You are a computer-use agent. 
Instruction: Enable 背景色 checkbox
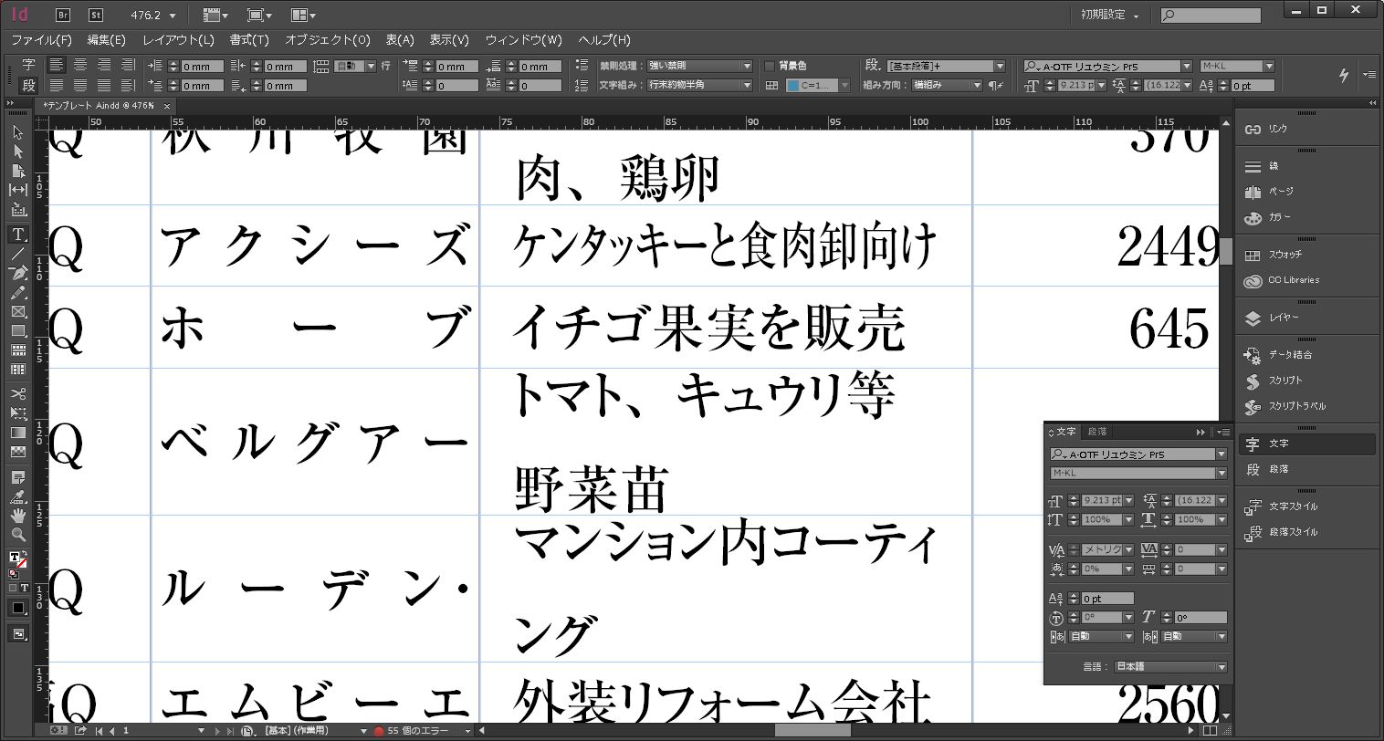click(x=770, y=66)
